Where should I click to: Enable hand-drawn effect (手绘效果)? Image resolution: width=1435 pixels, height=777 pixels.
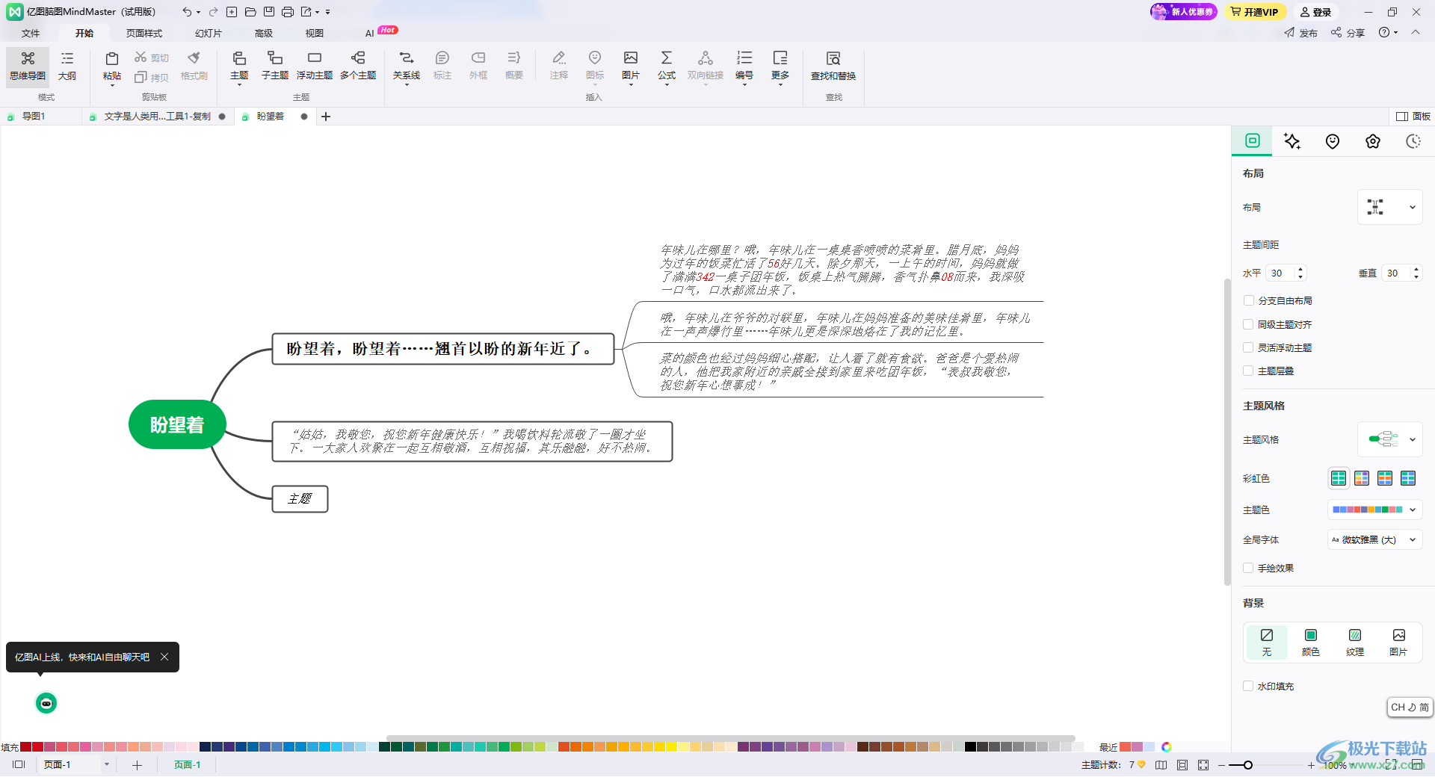[1248, 568]
